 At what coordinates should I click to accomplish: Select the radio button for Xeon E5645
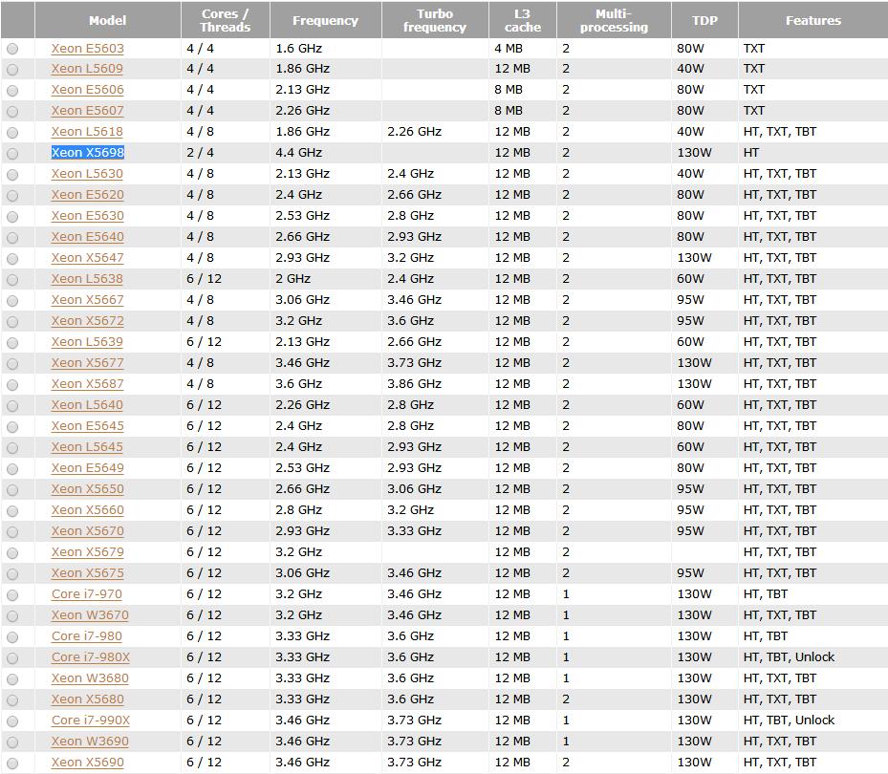(12, 427)
